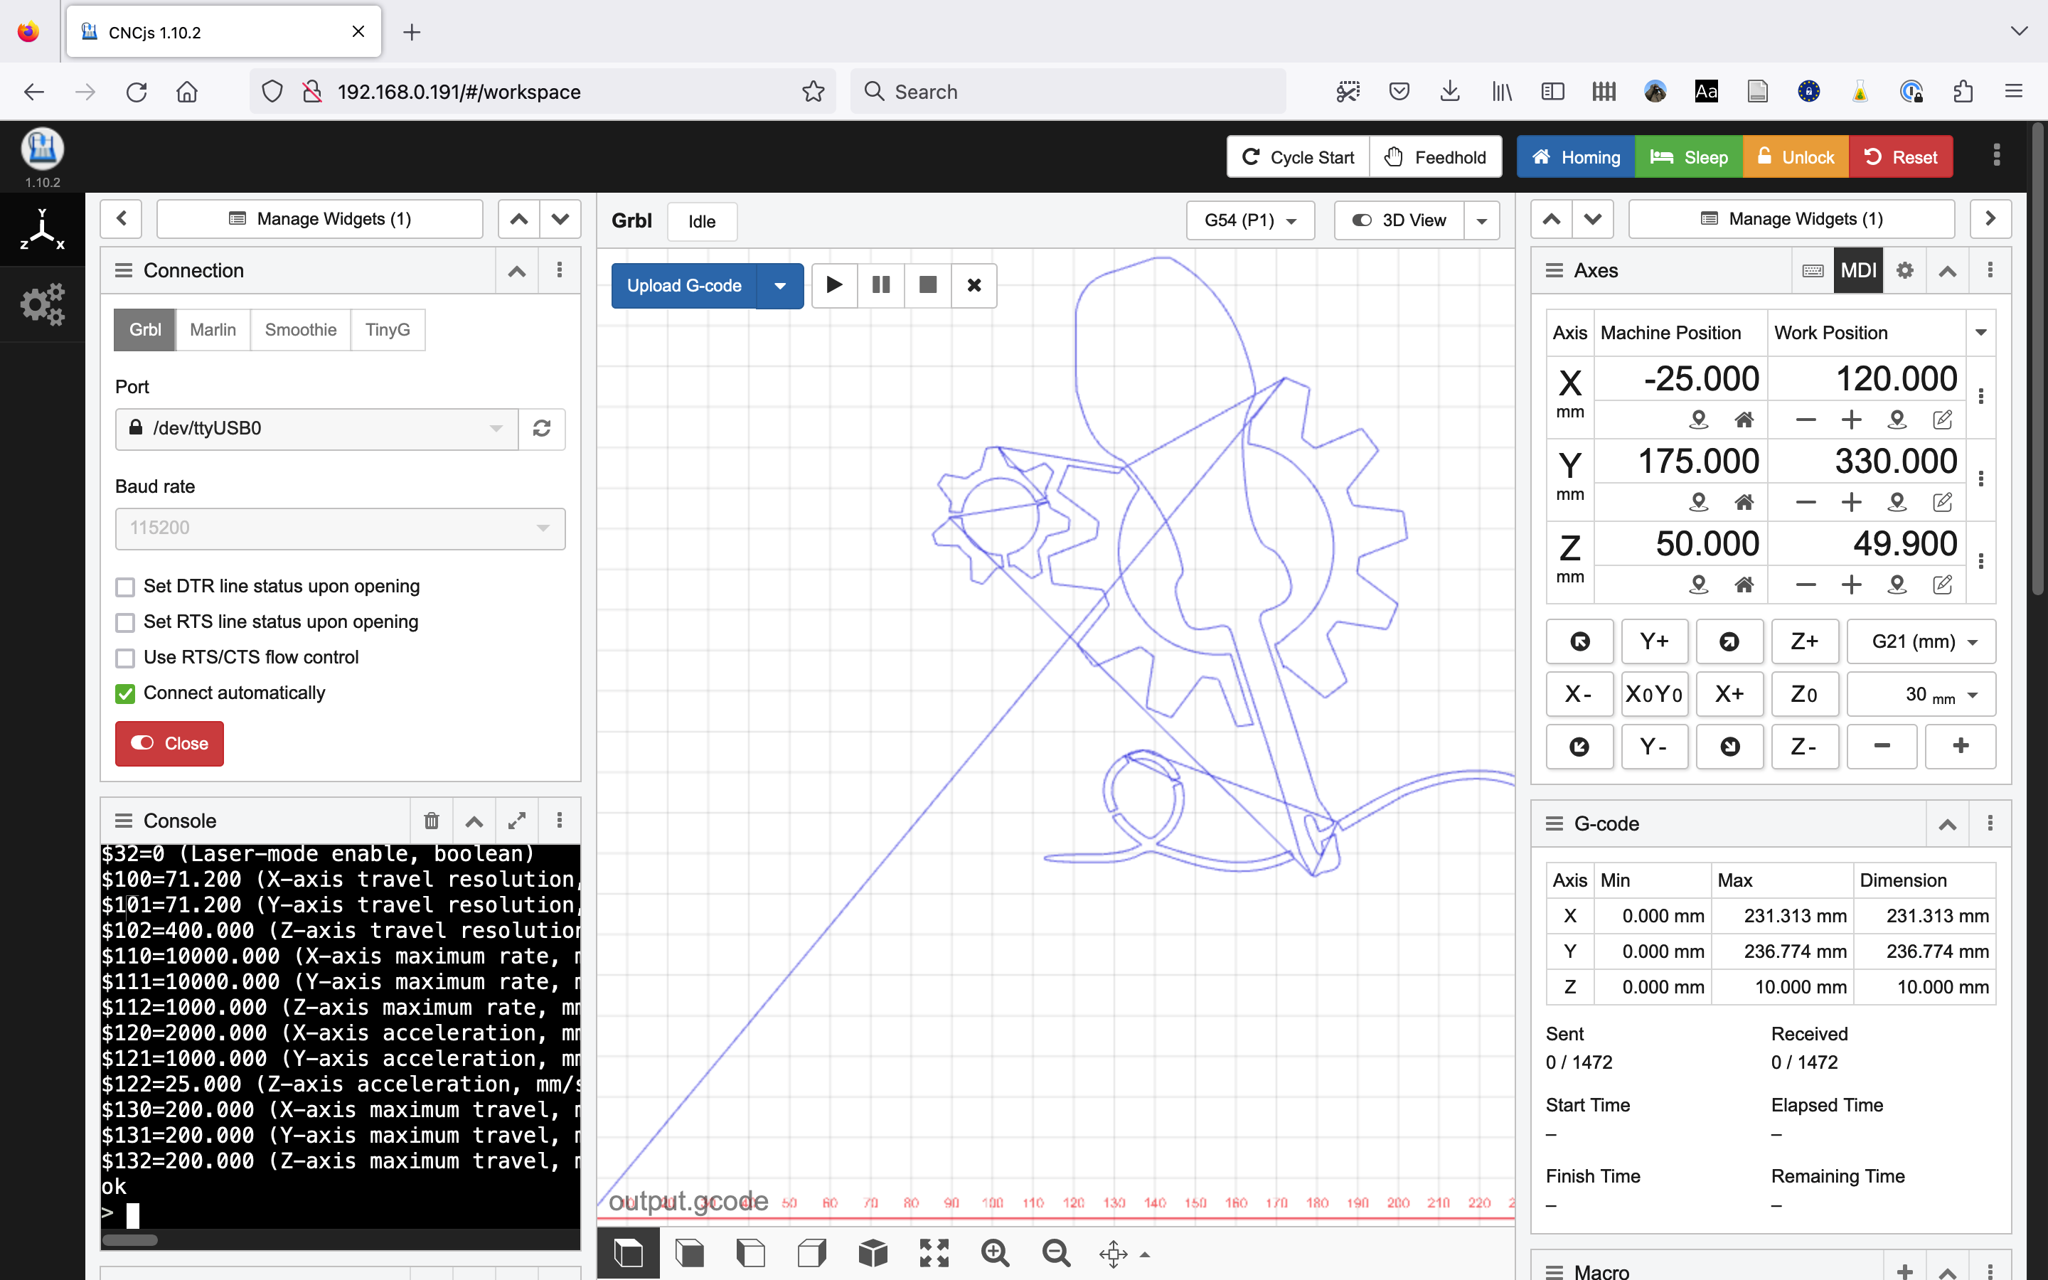Open the G54 (P1) coordinate dropdown
2048x1280 pixels.
(x=1250, y=221)
